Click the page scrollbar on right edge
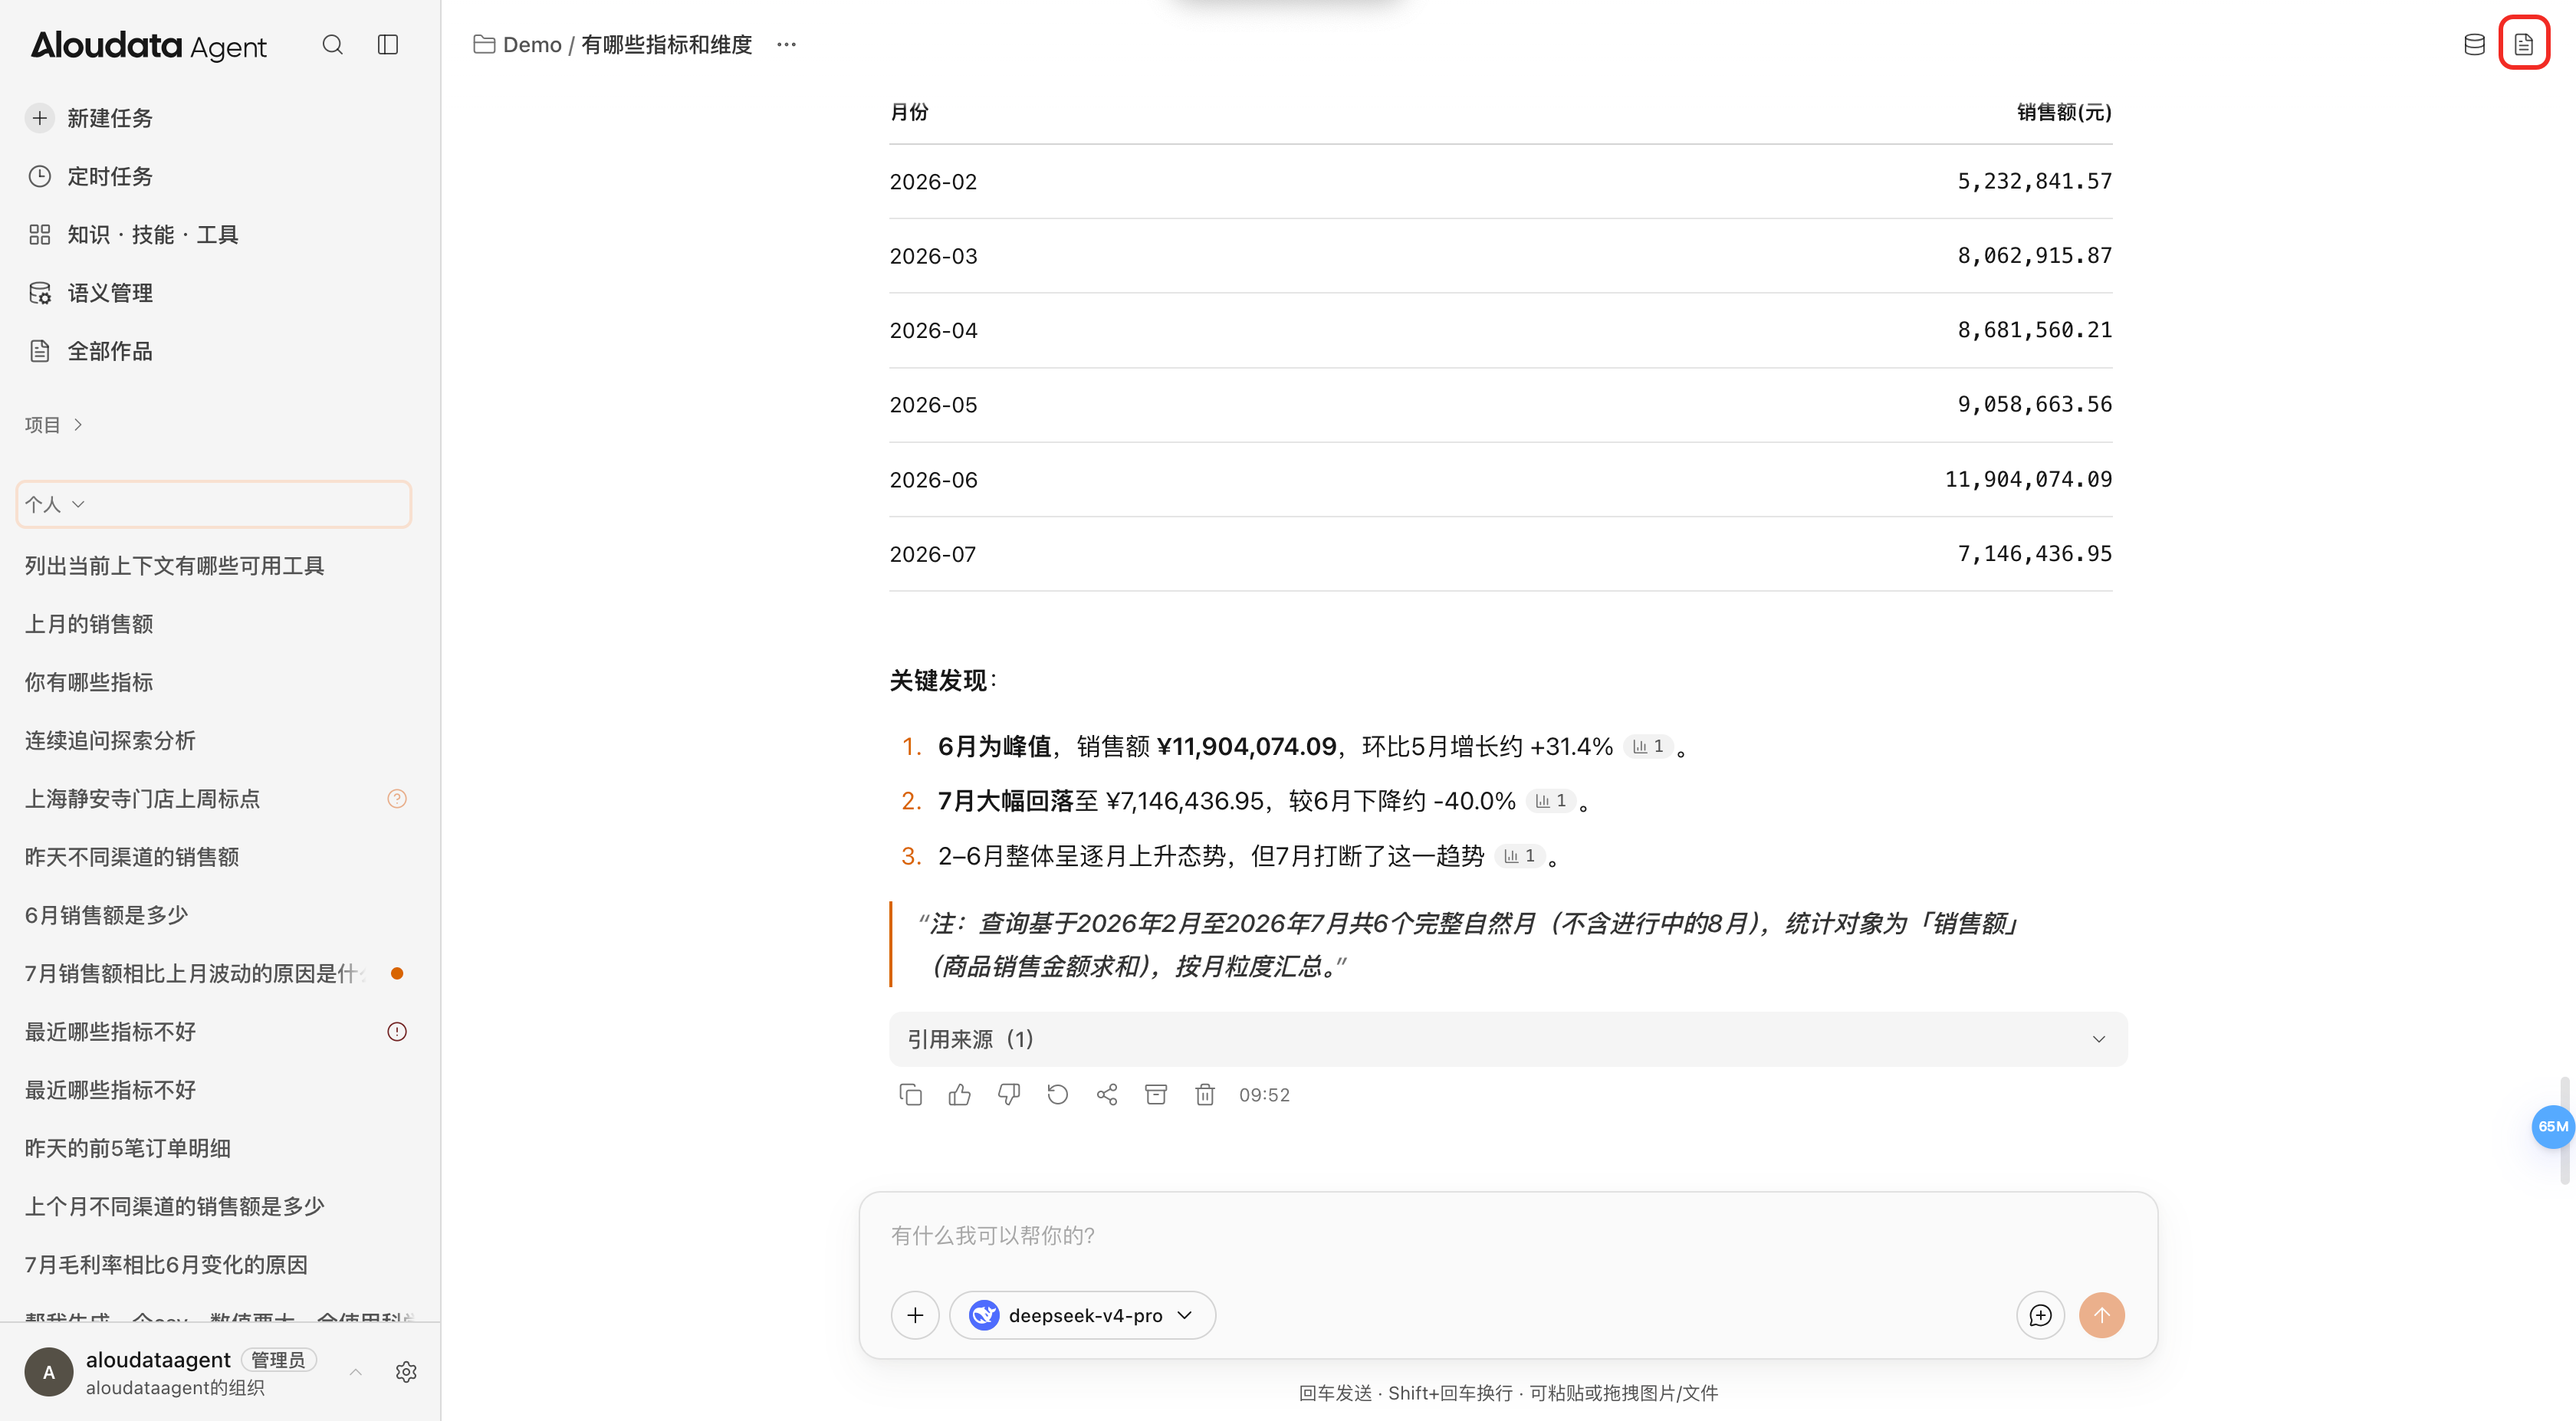This screenshot has height=1421, width=2576. tap(2565, 1130)
